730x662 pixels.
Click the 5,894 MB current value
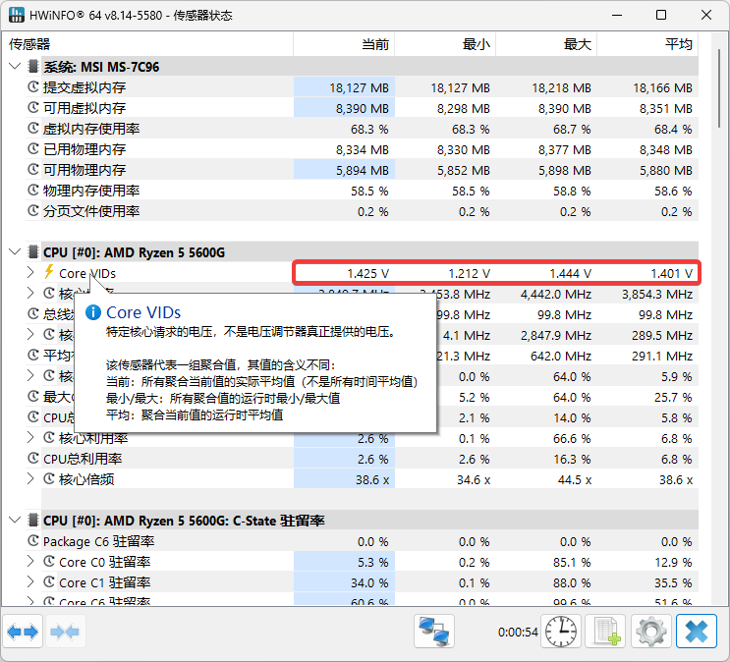[363, 170]
